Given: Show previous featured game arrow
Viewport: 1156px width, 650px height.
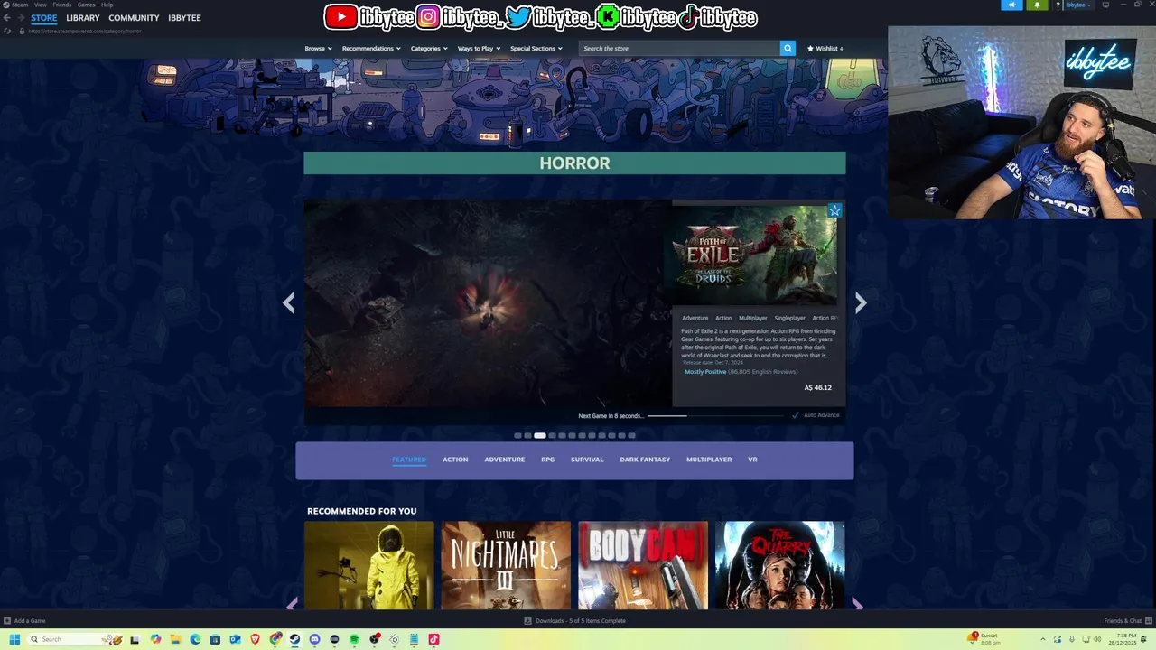Looking at the screenshot, I should 289,303.
